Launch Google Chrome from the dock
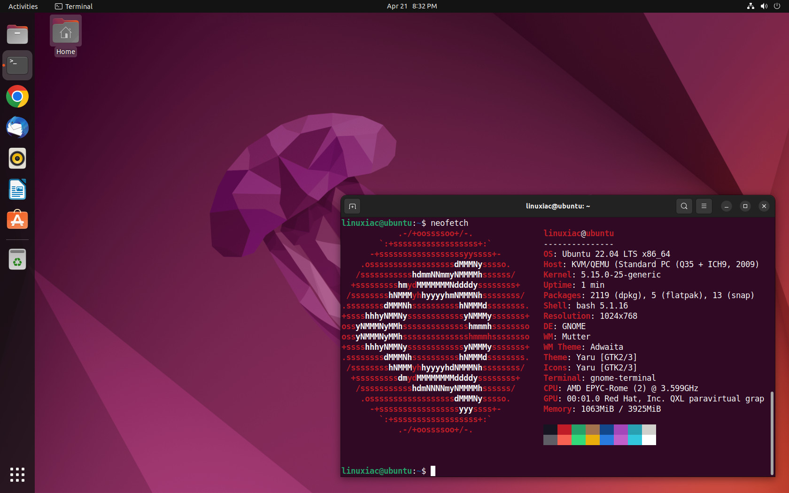 17,96
